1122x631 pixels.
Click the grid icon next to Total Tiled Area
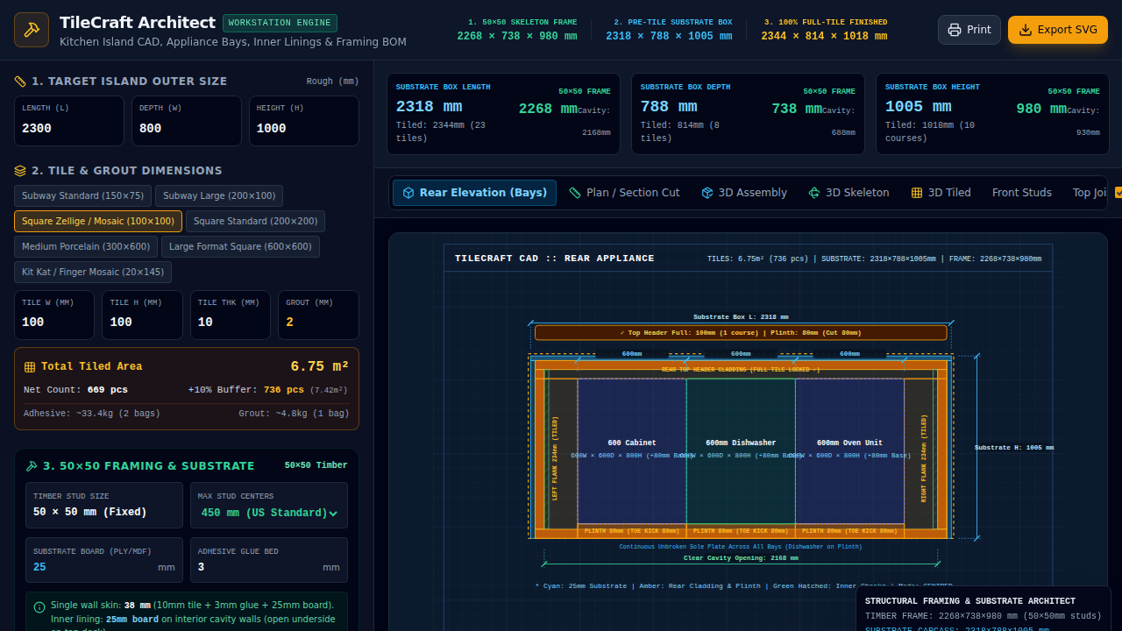pyautogui.click(x=30, y=367)
